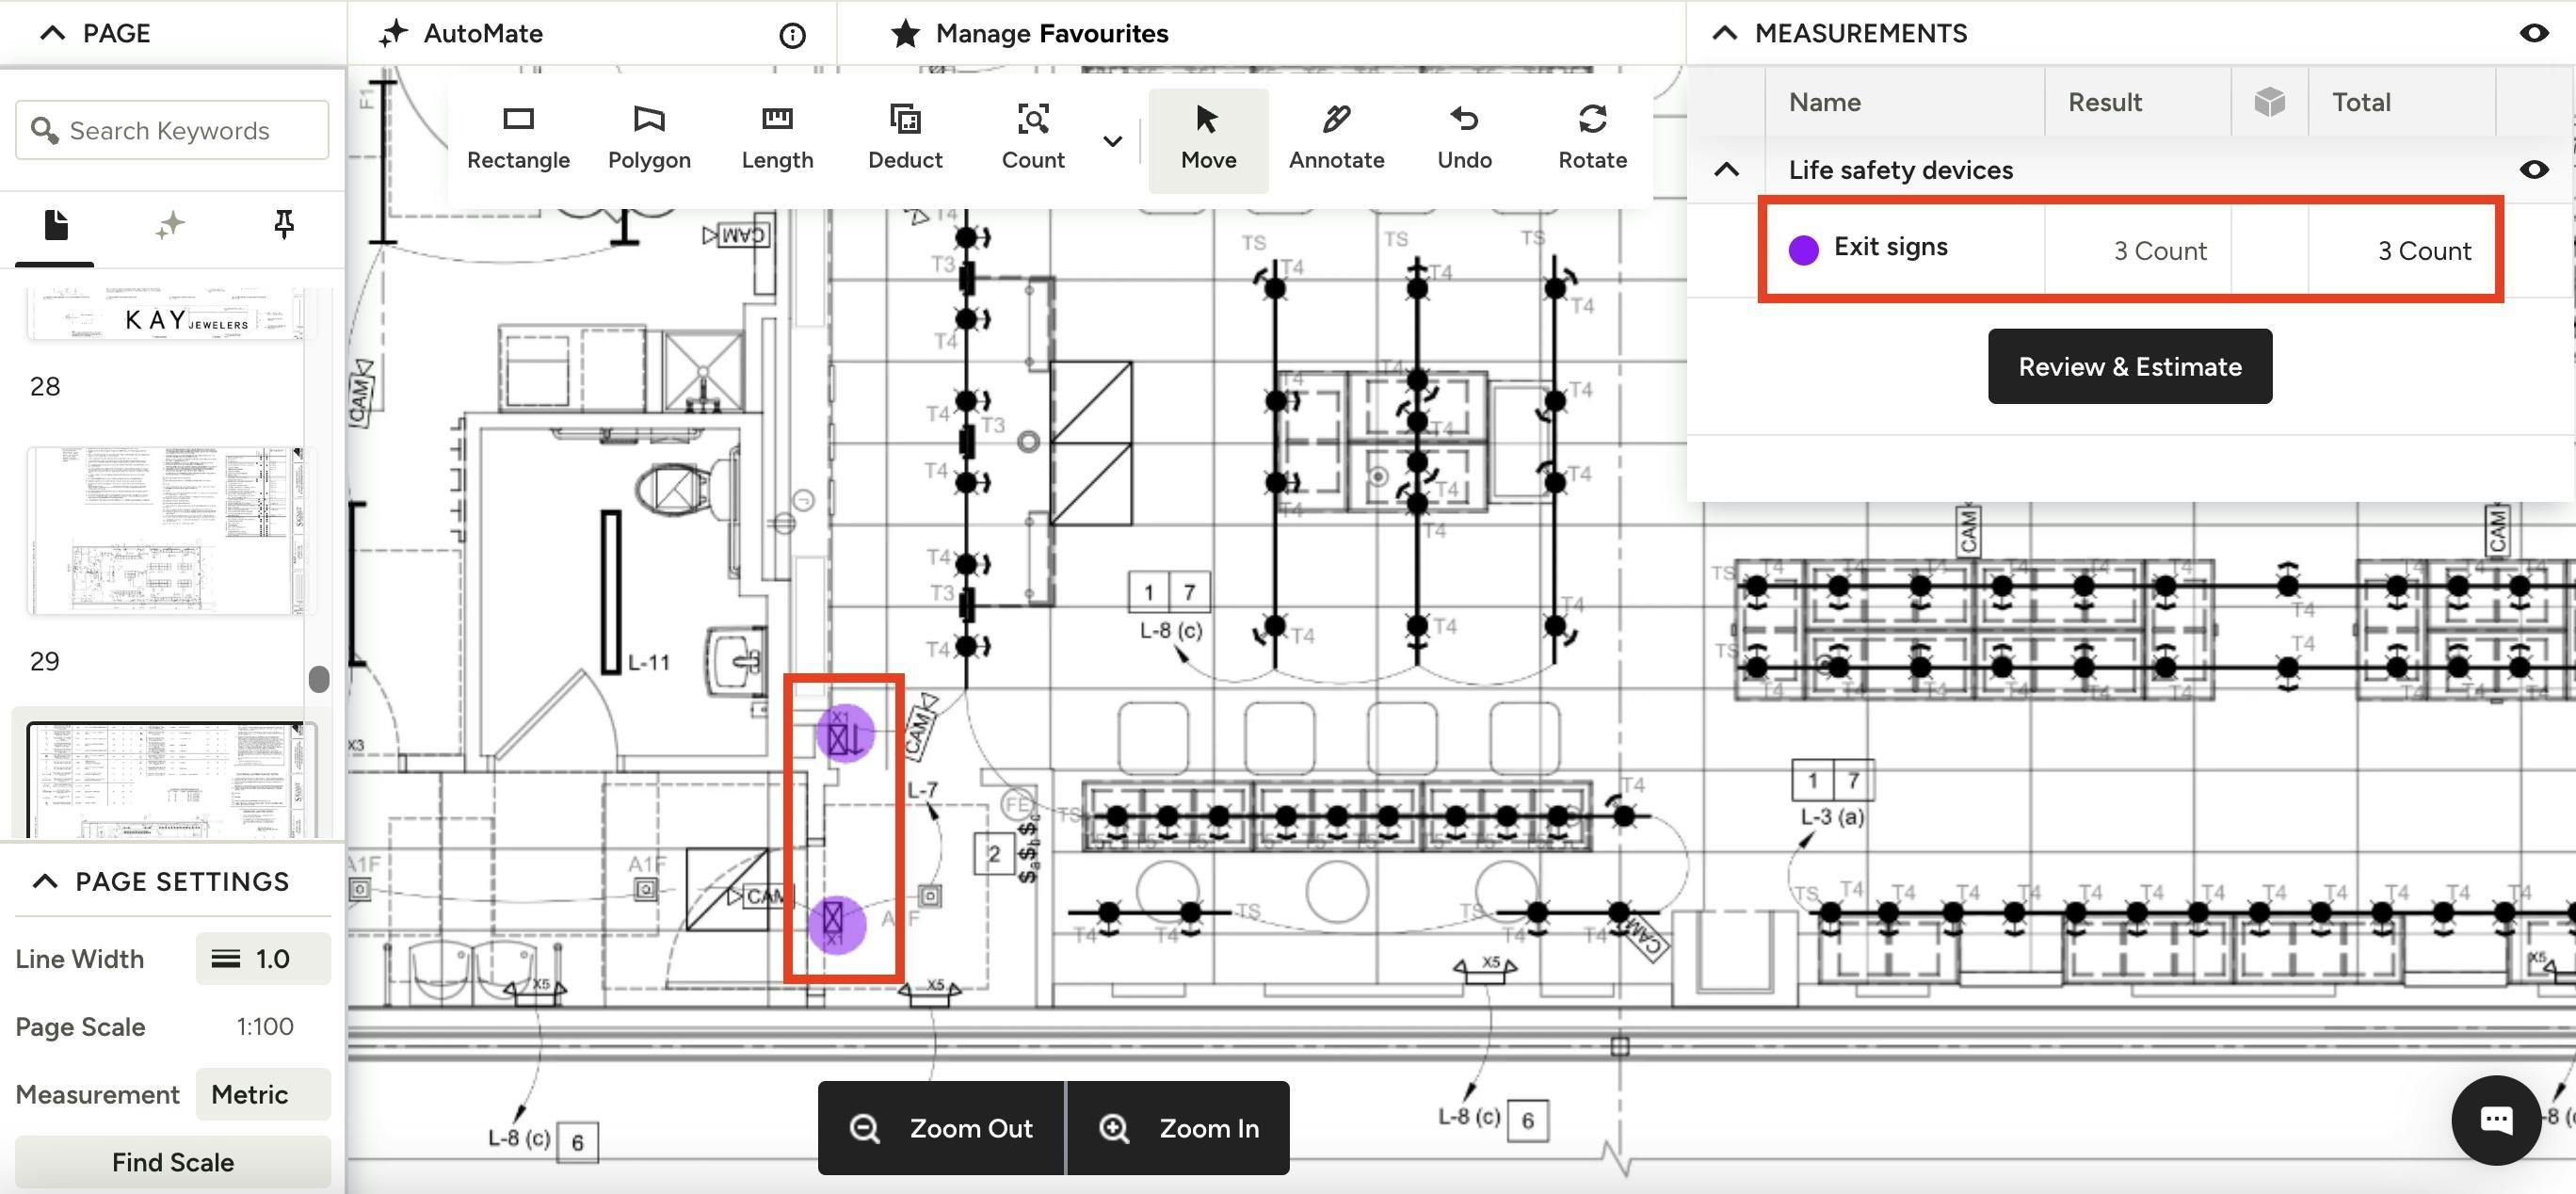Undo the last action
Image resolution: width=2576 pixels, height=1194 pixels.
(1464, 138)
